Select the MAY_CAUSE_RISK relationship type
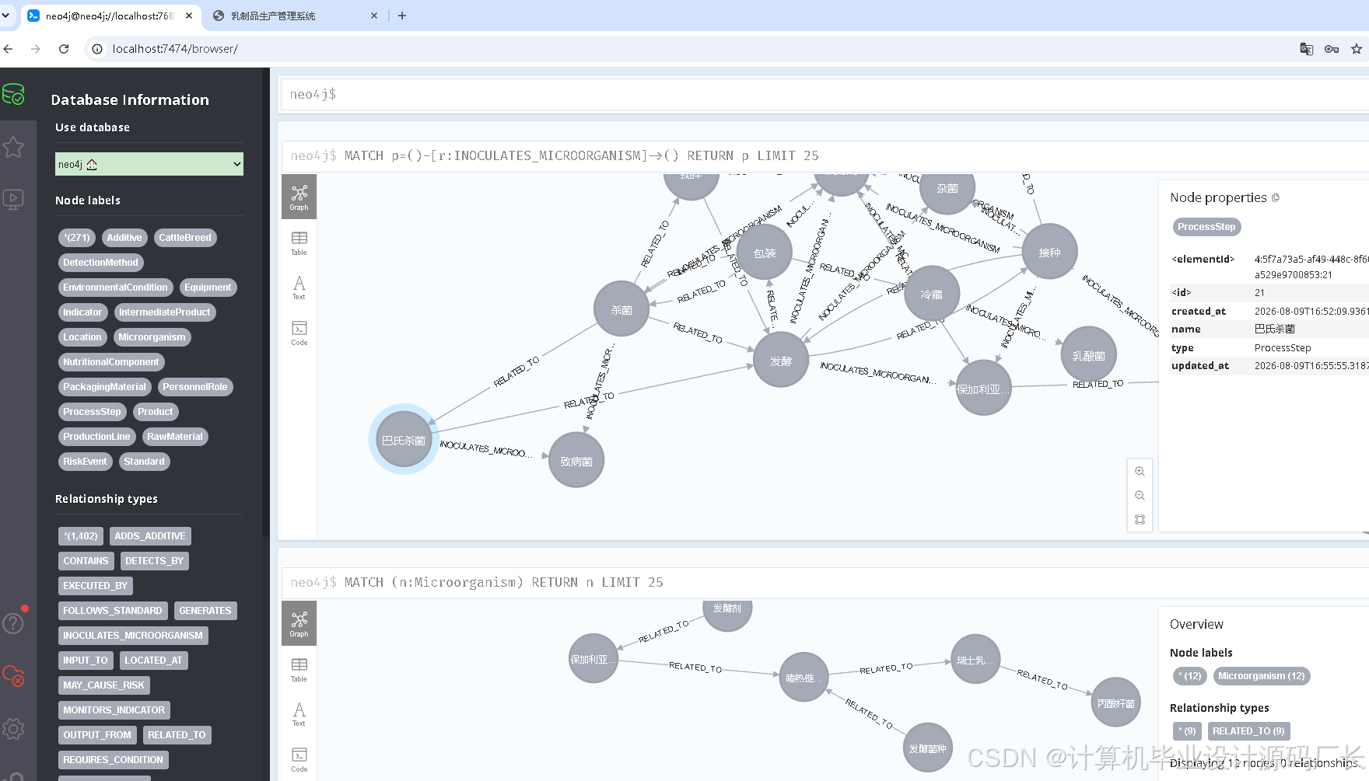Screen dimensions: 1369x781 (x=103, y=685)
